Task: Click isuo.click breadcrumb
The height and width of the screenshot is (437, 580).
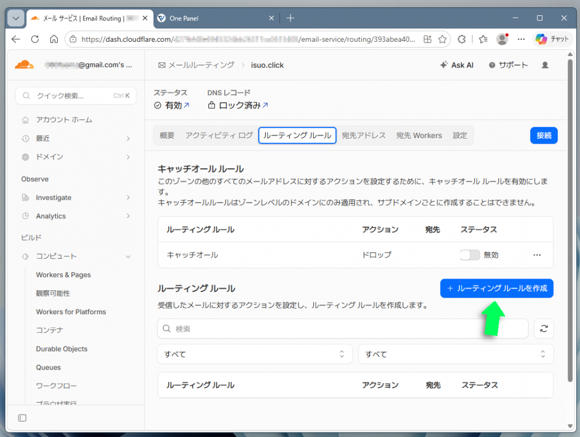Action: tap(267, 65)
